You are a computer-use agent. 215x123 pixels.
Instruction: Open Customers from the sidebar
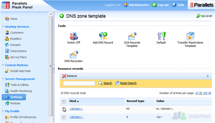click(17, 33)
